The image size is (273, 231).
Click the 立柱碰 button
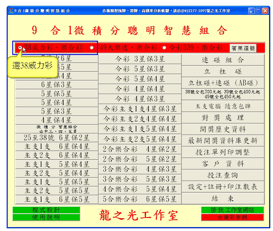tap(223, 71)
